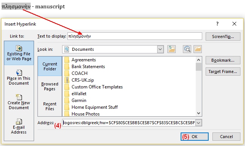Viewport: 245px width, 146px height.
Task: Click the Garmin folder icon
Action: point(67,100)
